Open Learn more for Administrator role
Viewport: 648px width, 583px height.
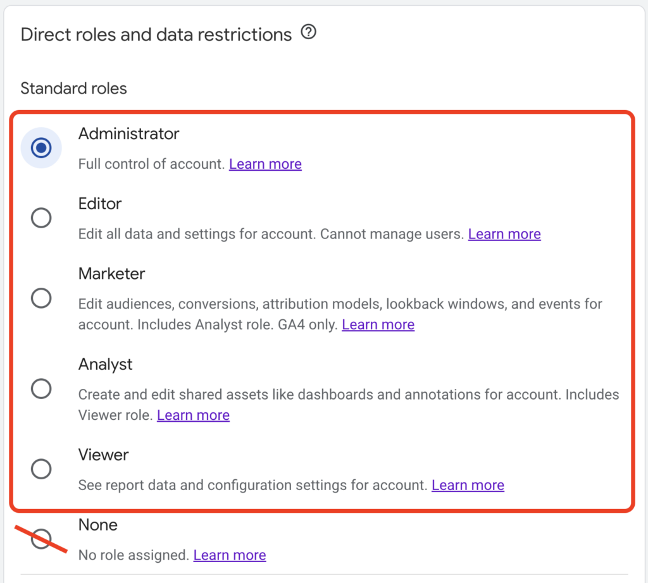click(265, 164)
